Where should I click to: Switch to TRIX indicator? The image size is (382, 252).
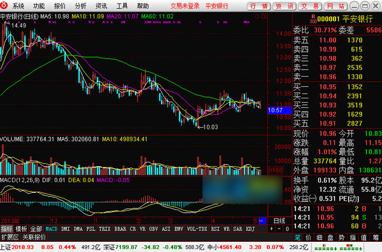point(105,229)
